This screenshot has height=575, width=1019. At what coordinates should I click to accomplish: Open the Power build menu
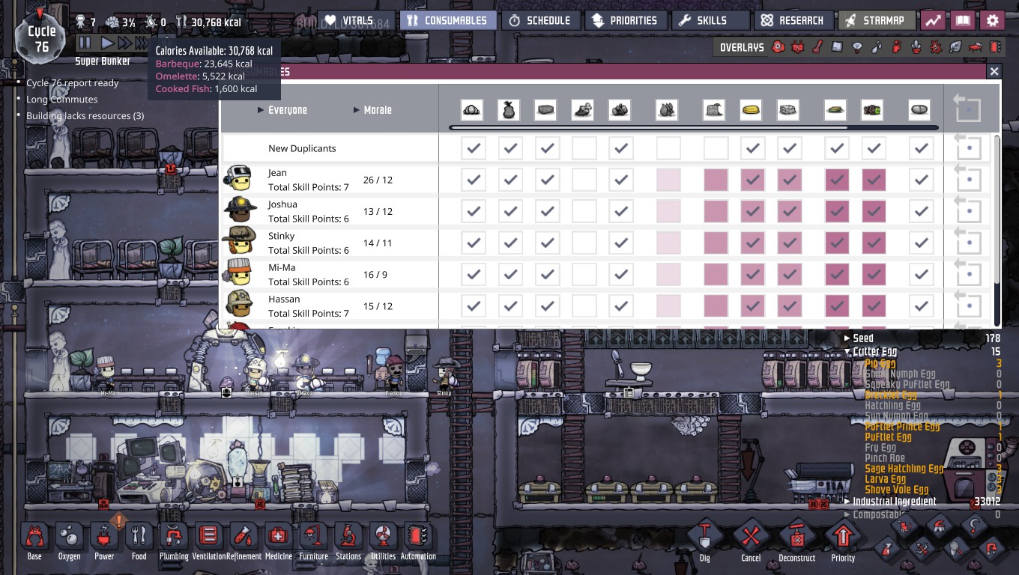click(104, 538)
